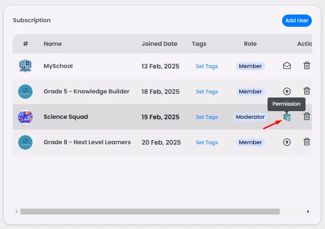The height and width of the screenshot is (229, 325).
Task: Click the horizontal scrollbar left arrow
Action: click(17, 211)
